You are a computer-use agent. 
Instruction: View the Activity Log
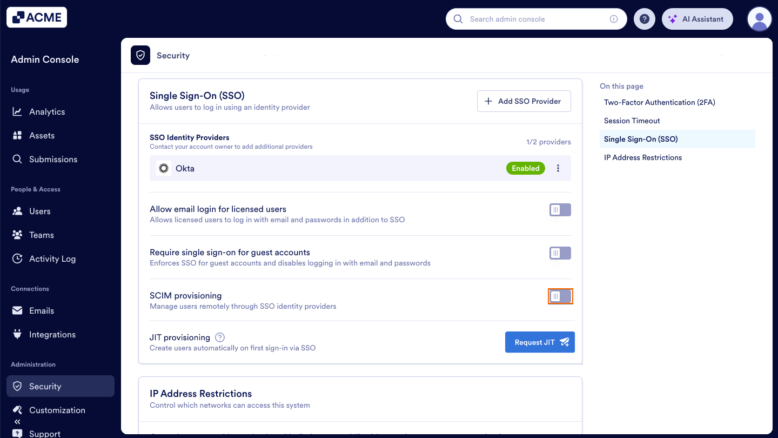point(51,258)
